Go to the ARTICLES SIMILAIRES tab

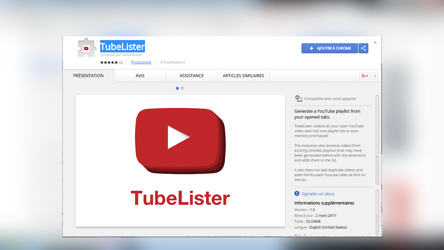243,76
